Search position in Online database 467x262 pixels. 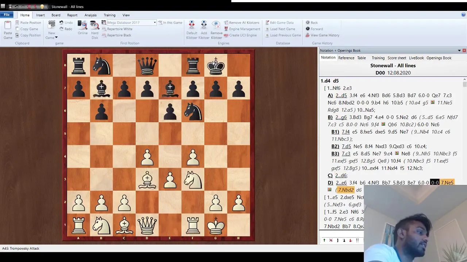82,28
